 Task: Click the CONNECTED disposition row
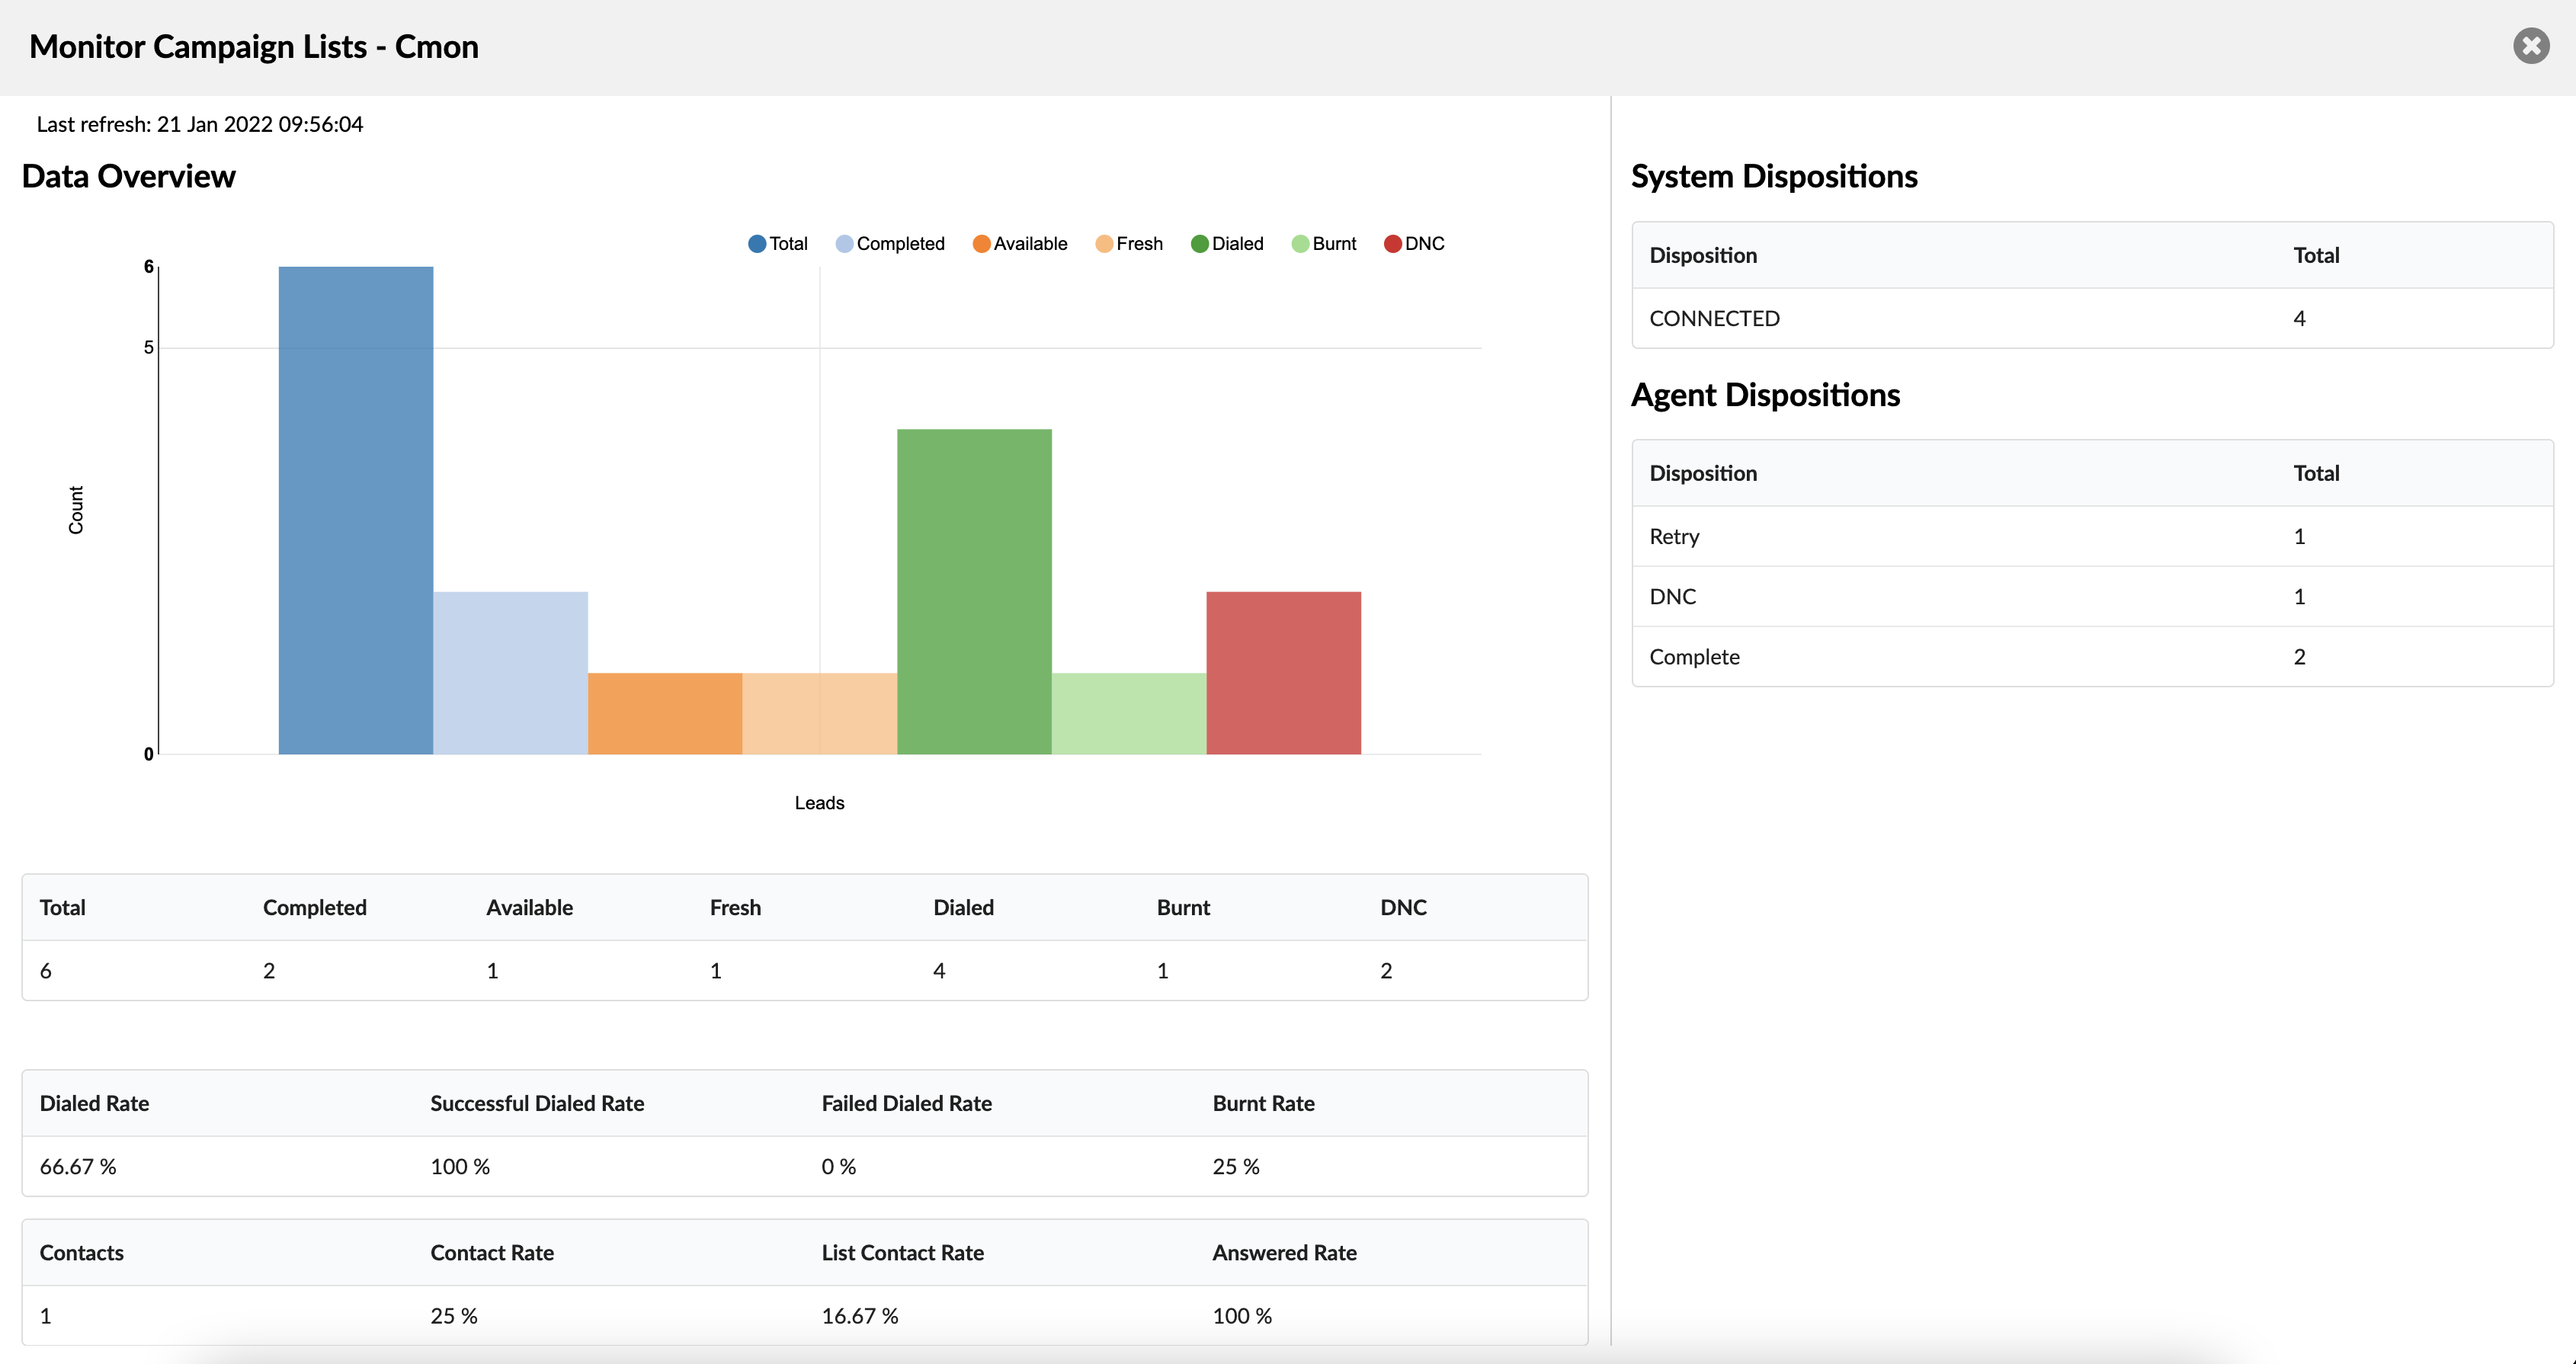[2092, 319]
